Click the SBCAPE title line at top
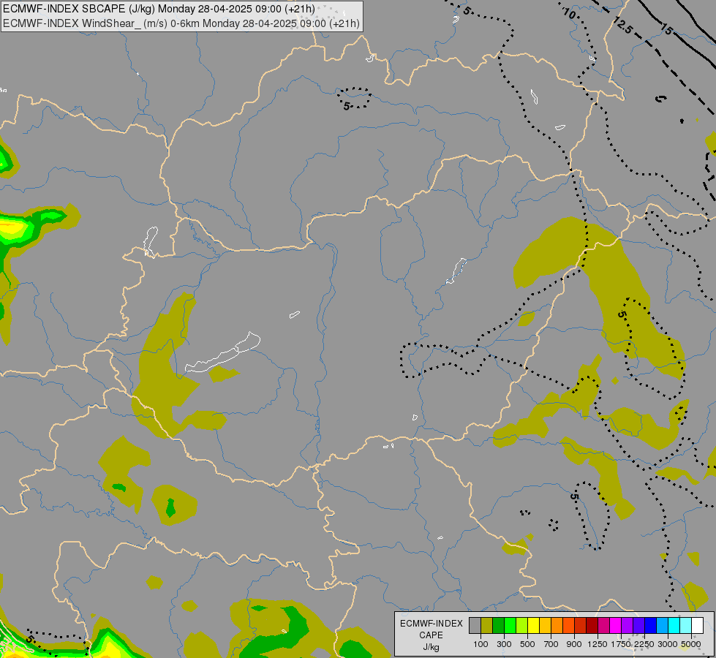Viewport: 716px width, 658px height. (159, 9)
